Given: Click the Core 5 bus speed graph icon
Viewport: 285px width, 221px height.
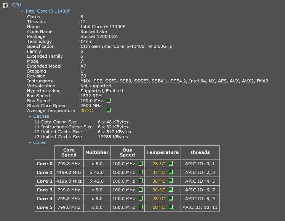Looking at the screenshot, I should pyautogui.click(x=140, y=207).
